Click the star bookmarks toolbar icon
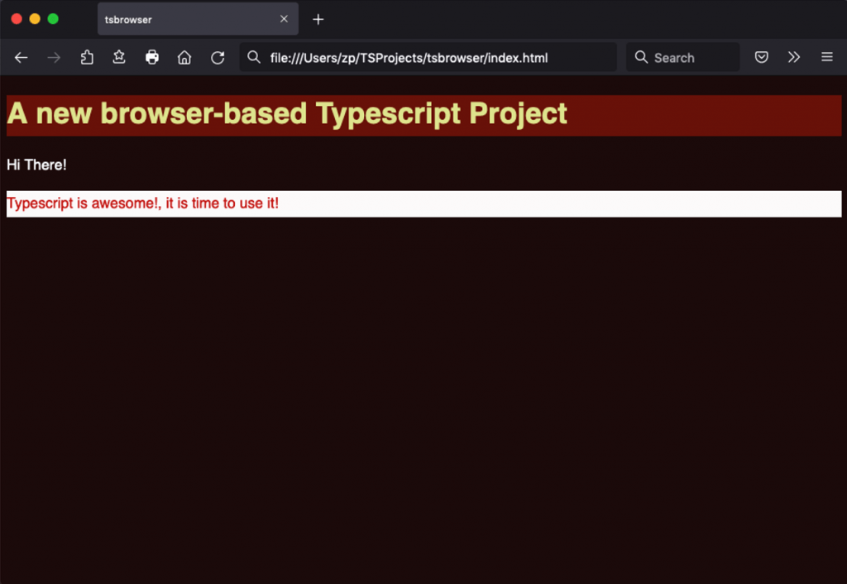Viewport: 847px width, 584px height. [x=119, y=57]
